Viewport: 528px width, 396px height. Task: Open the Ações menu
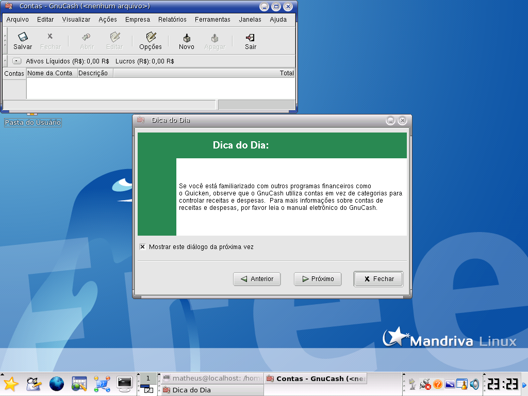[108, 20]
